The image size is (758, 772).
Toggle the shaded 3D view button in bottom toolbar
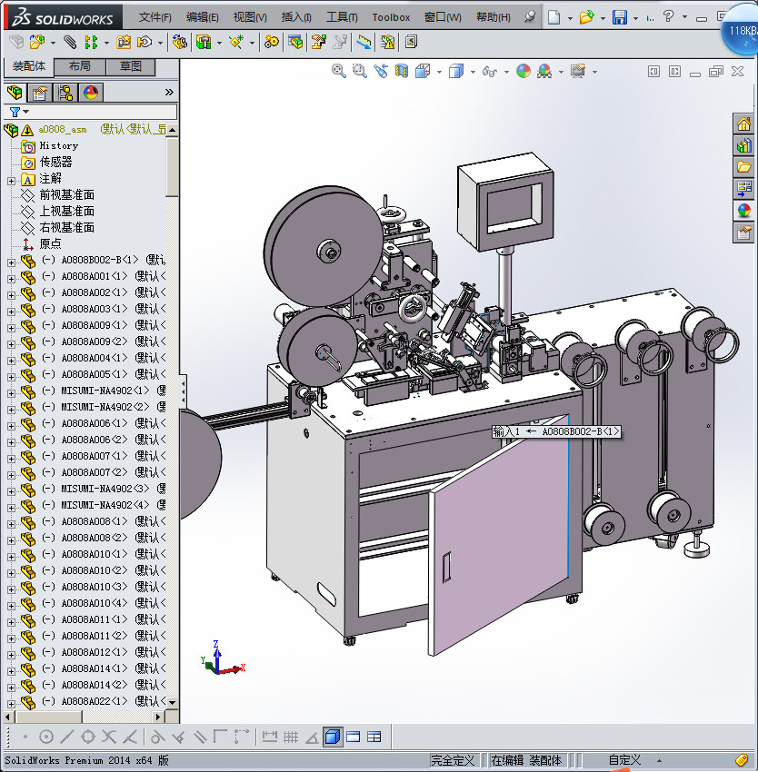(333, 737)
